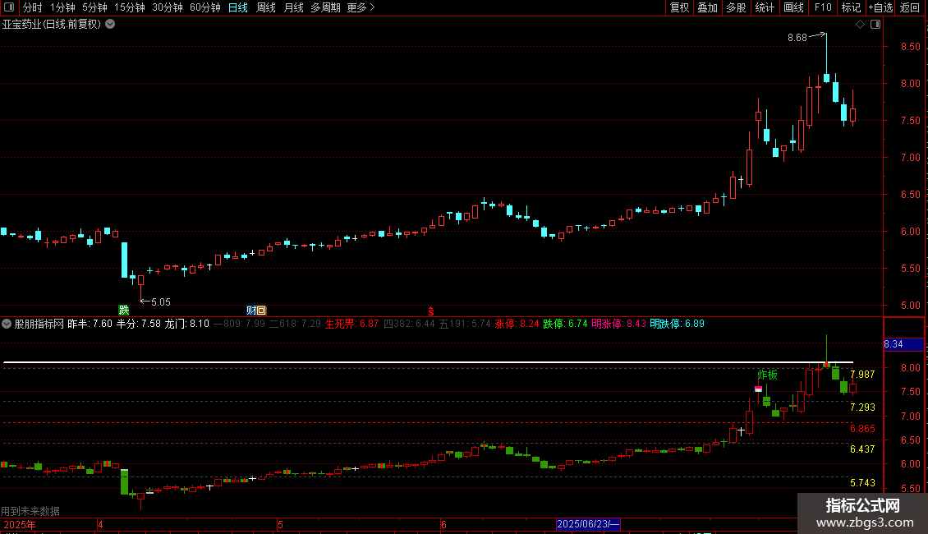Select the 15分钟 period
The width and height of the screenshot is (928, 534).
[130, 7]
